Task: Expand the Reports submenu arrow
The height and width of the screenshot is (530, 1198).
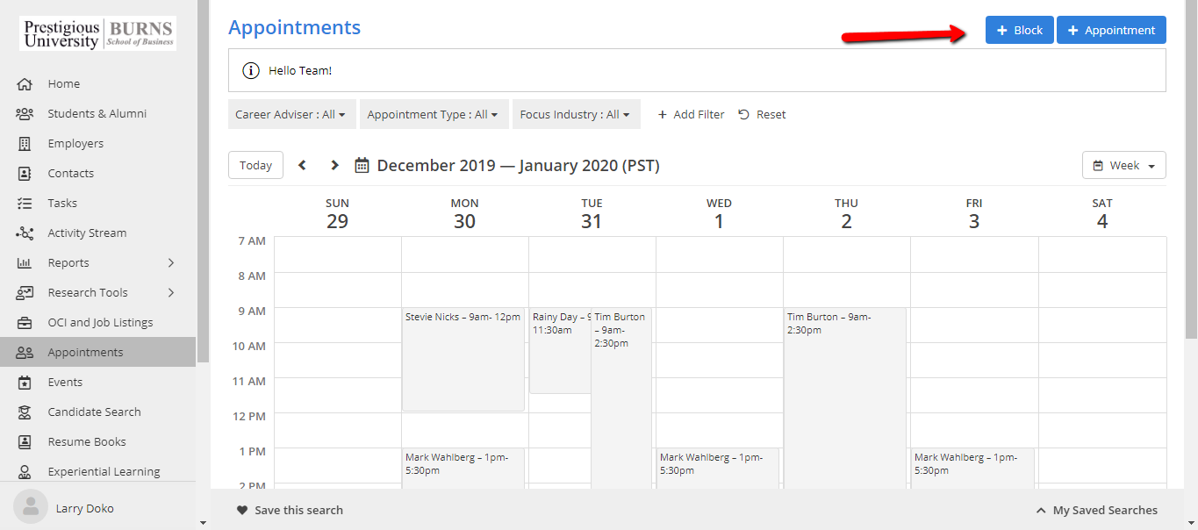Action: point(171,263)
